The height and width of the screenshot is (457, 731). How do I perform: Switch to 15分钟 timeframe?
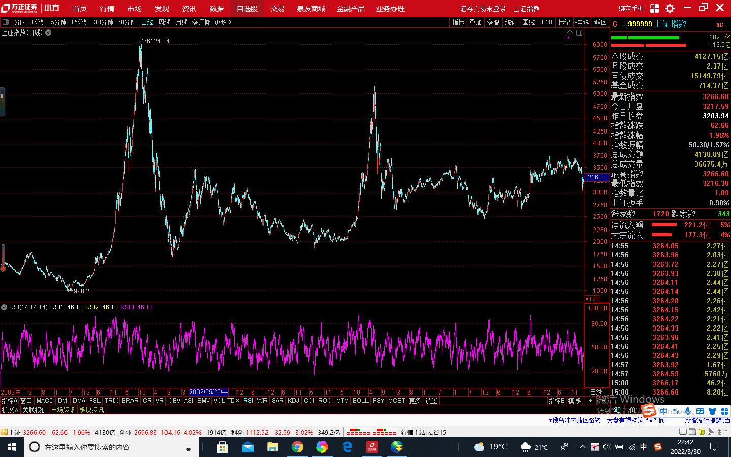pyautogui.click(x=80, y=22)
